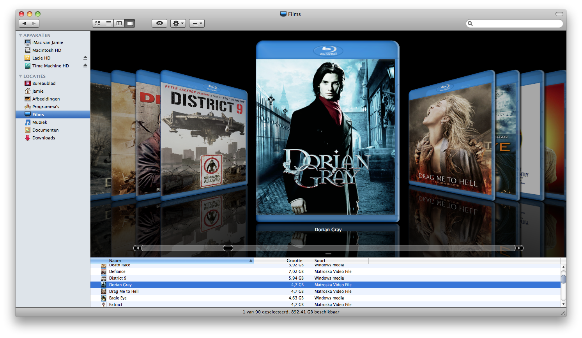Select the District 9 file row
This screenshot has height=338, width=582.
click(x=325, y=278)
